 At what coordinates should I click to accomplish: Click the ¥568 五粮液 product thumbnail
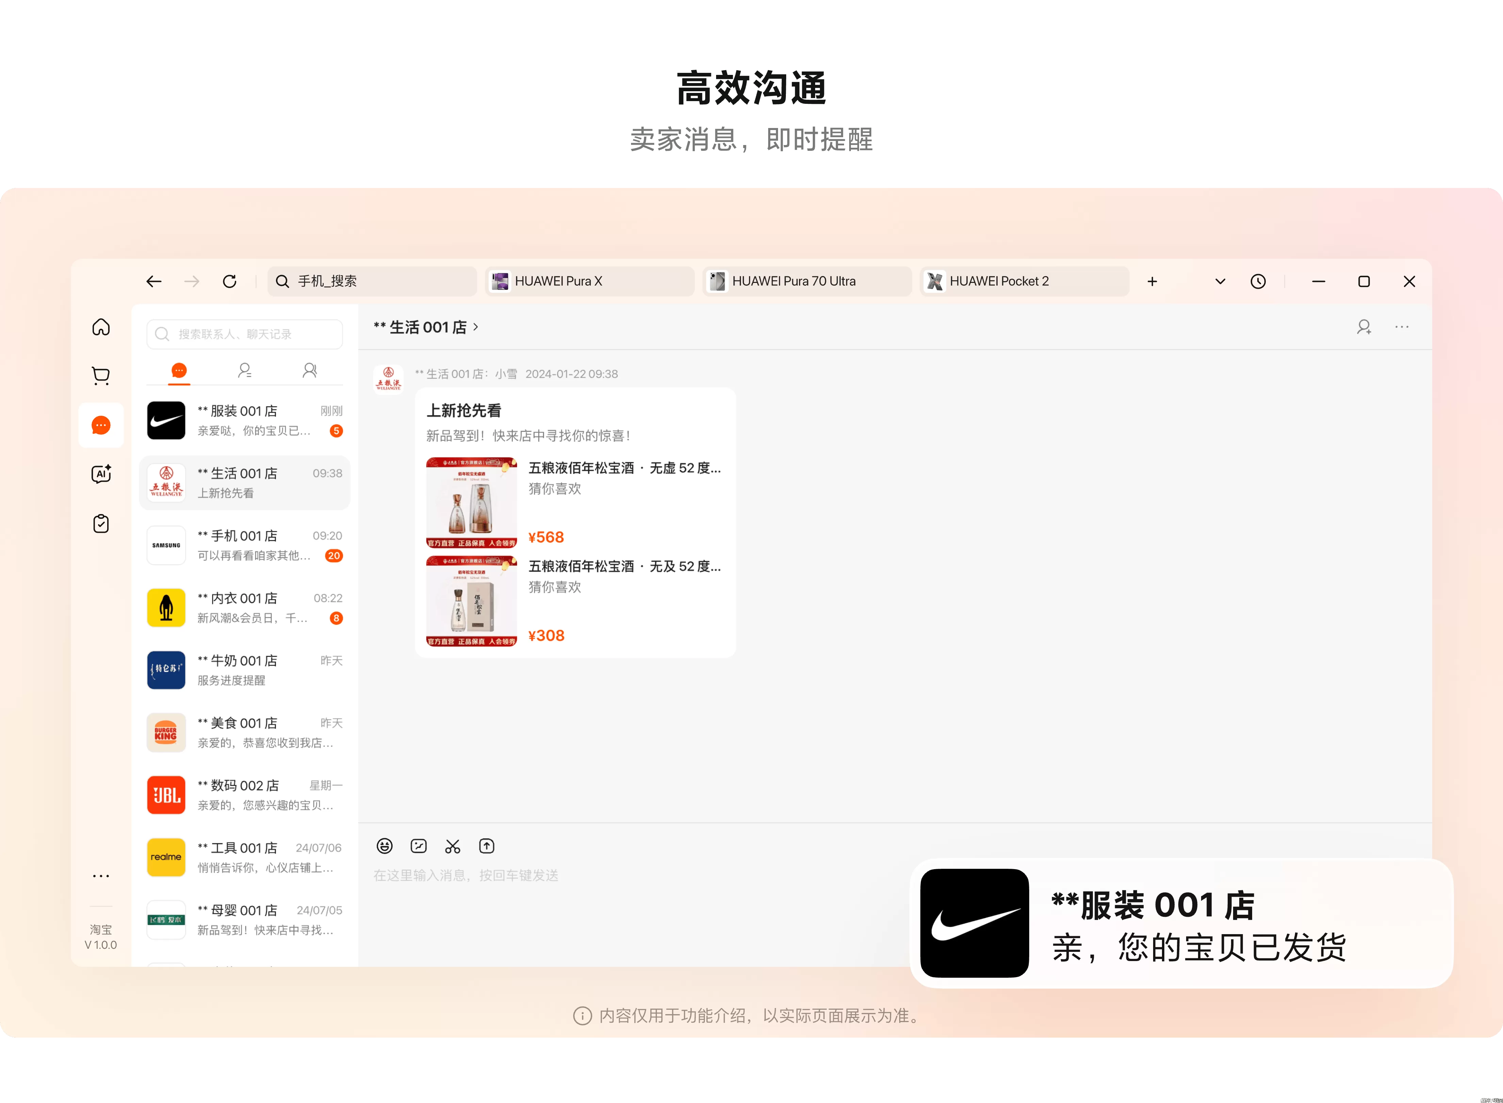[x=471, y=503]
